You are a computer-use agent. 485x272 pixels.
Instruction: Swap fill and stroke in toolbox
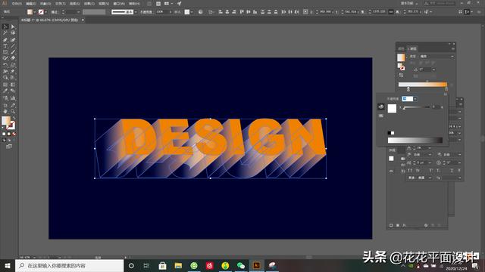tap(14, 118)
